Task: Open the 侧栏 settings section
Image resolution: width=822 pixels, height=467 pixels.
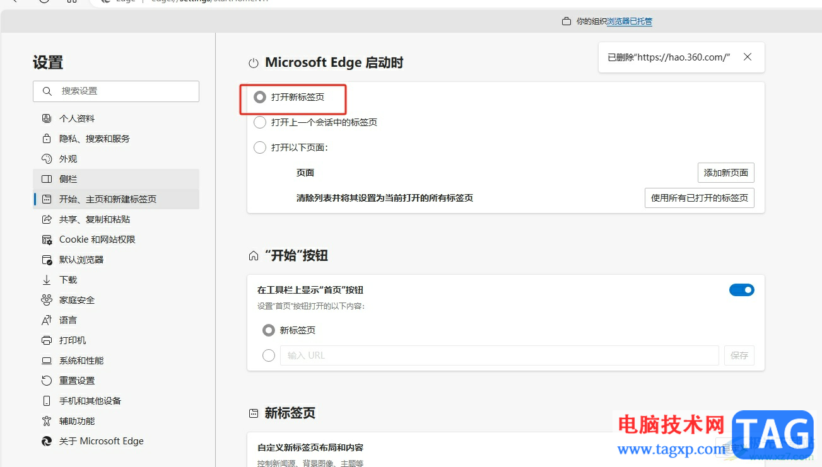Action: (x=116, y=179)
